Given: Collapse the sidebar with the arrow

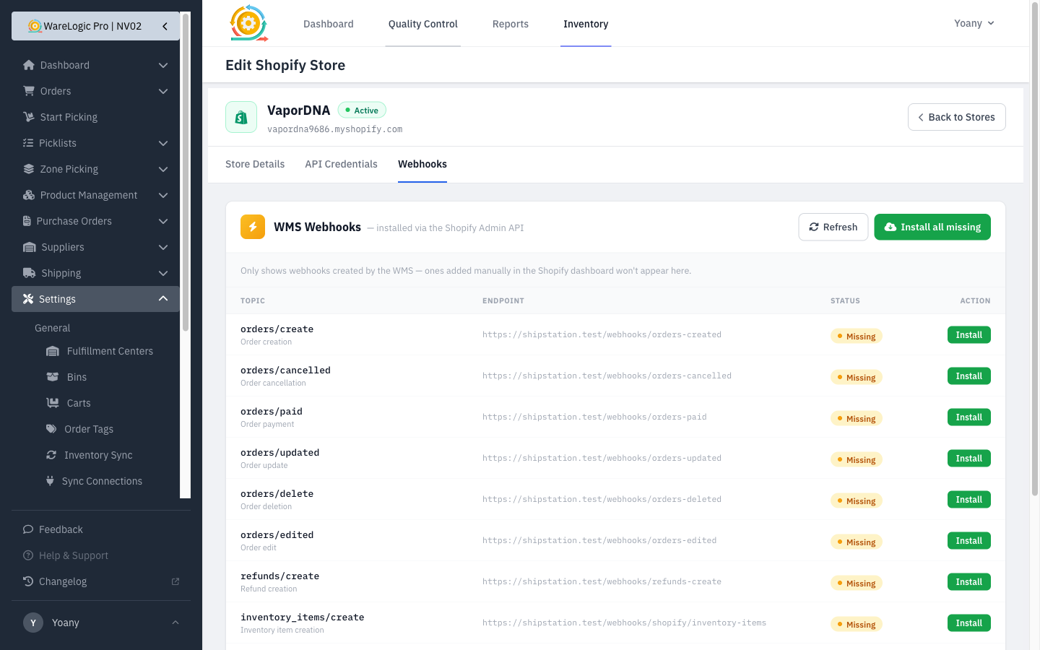Looking at the screenshot, I should pos(165,26).
